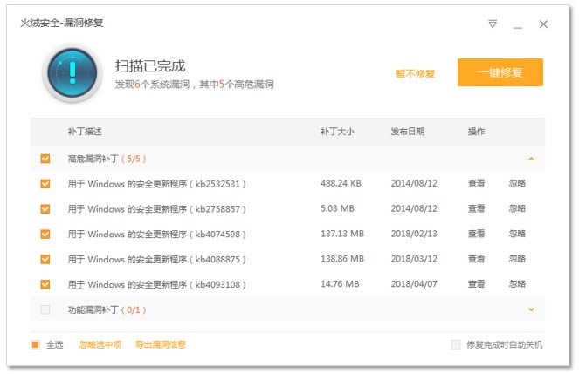Open the title bar dropdown menu icon

click(493, 24)
